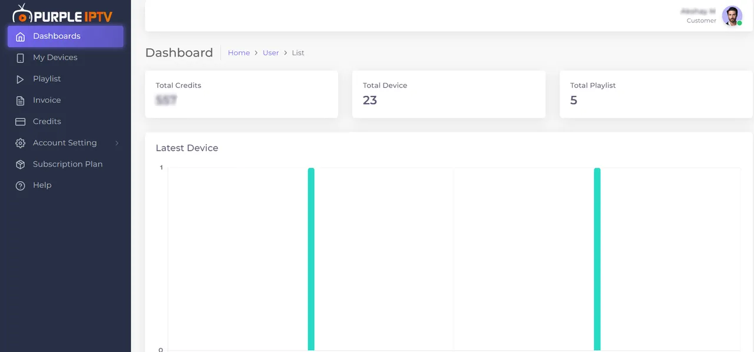Go to Home breadcrumb link
The height and width of the screenshot is (352, 754).
tap(239, 53)
